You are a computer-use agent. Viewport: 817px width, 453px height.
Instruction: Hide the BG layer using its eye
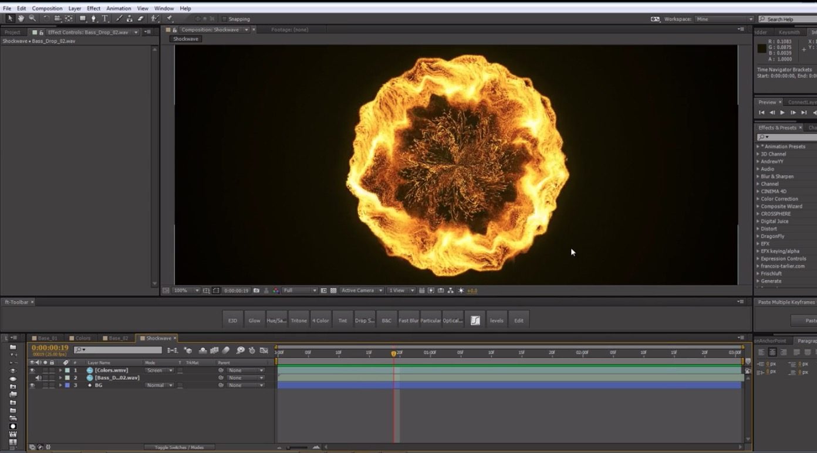(32, 386)
